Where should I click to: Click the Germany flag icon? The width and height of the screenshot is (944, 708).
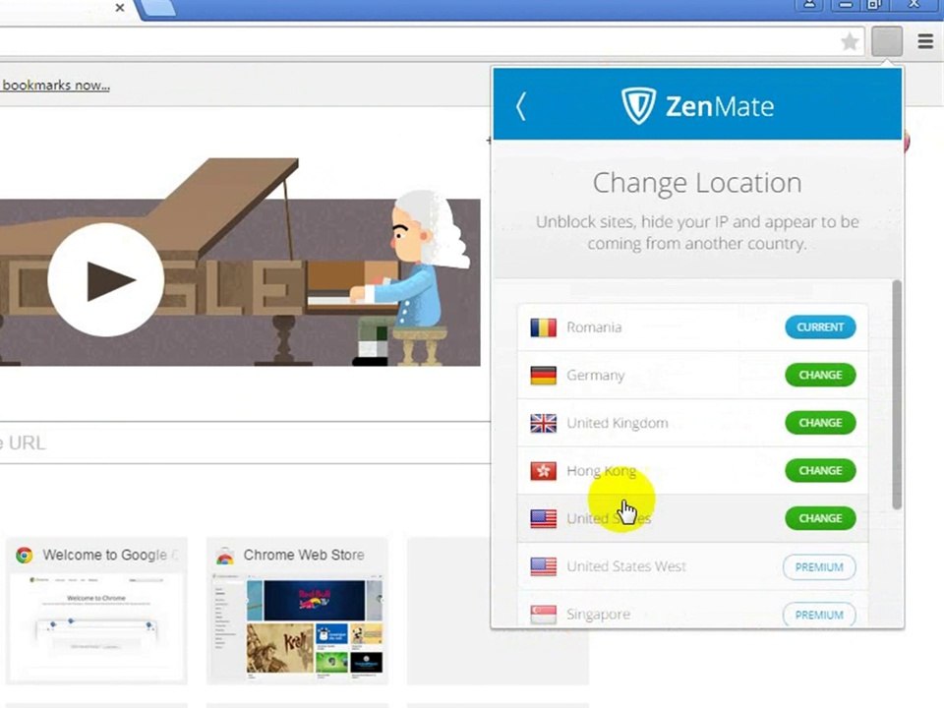point(543,375)
